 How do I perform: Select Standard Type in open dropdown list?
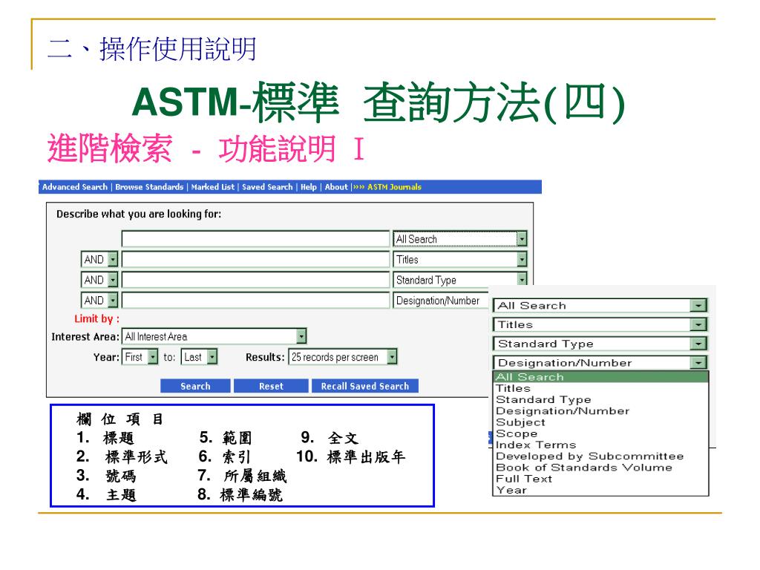pyautogui.click(x=600, y=399)
